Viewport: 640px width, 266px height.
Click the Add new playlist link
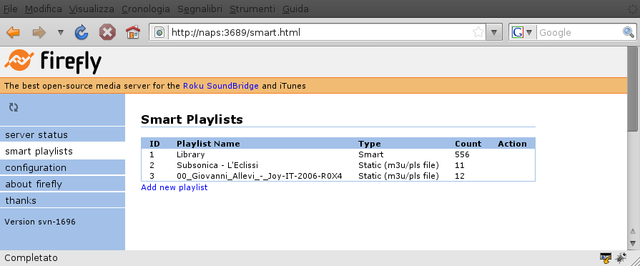pyautogui.click(x=174, y=187)
